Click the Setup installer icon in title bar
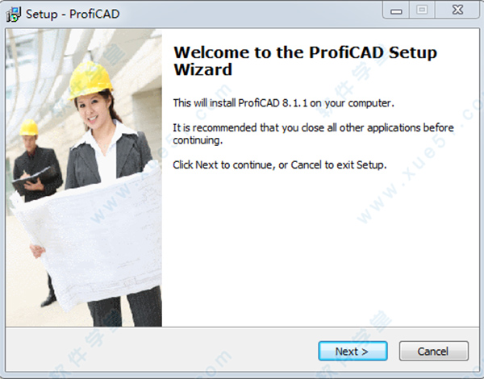 tap(13, 15)
